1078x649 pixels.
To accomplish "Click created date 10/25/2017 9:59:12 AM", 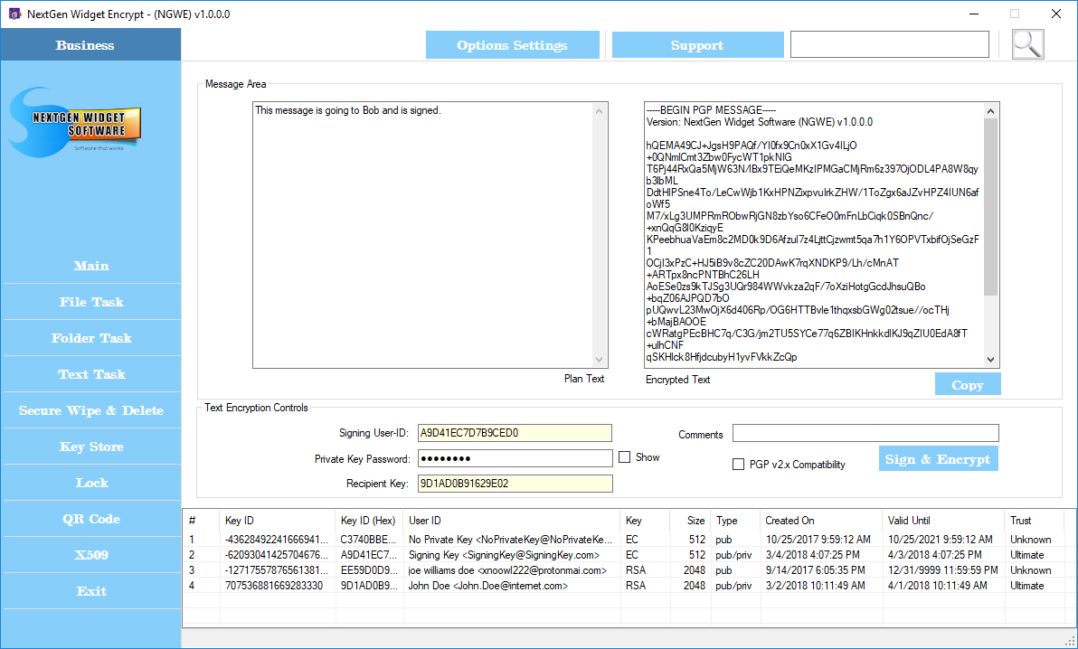I will (818, 540).
